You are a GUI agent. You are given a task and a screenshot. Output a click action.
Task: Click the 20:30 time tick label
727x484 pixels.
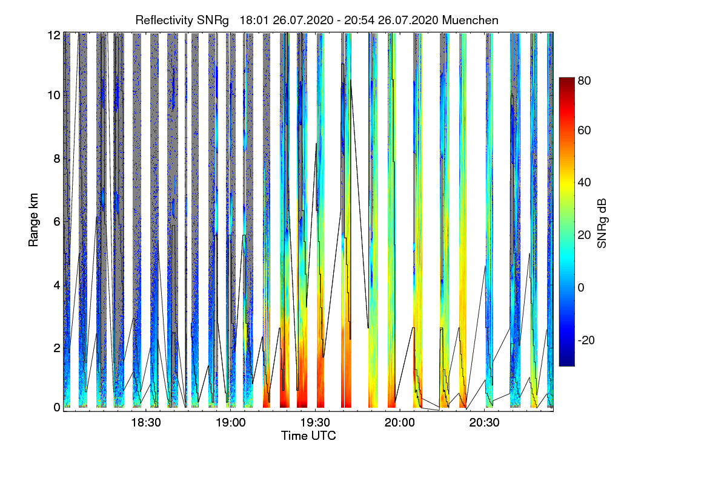pyautogui.click(x=483, y=422)
